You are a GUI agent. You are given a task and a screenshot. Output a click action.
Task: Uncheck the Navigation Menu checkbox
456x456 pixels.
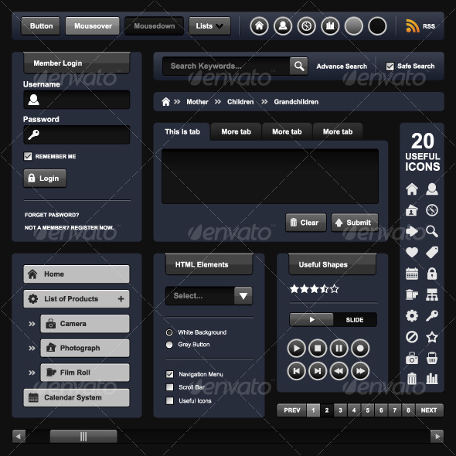pyautogui.click(x=169, y=374)
